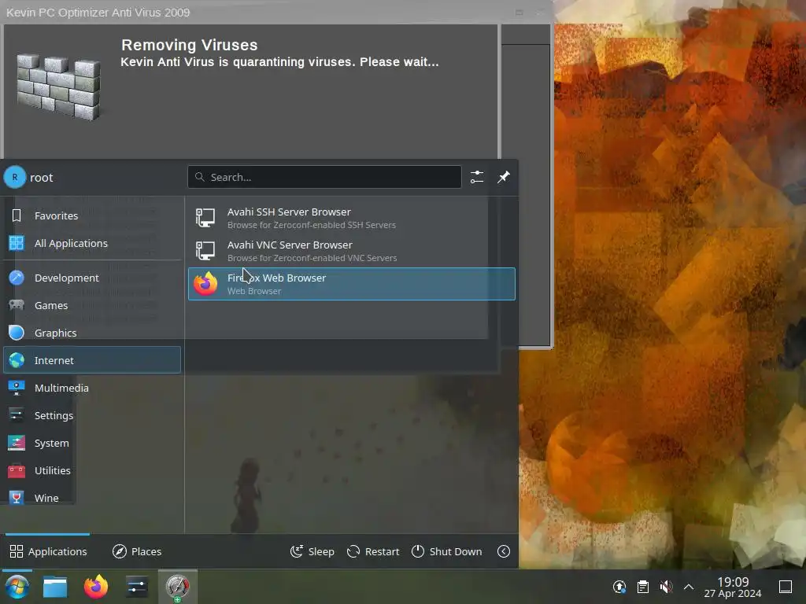Open the Development category
Viewport: 806px width, 604px height.
[93, 278]
